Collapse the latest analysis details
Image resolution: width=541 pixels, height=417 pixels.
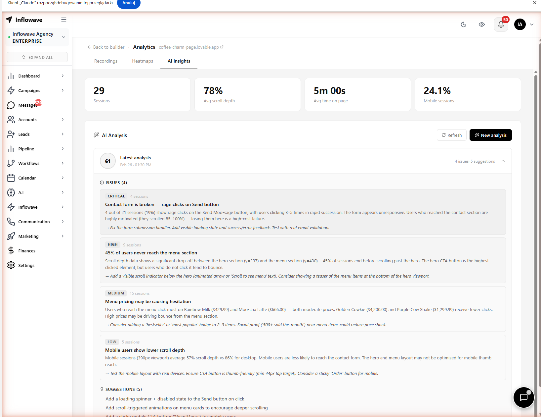pos(503,161)
